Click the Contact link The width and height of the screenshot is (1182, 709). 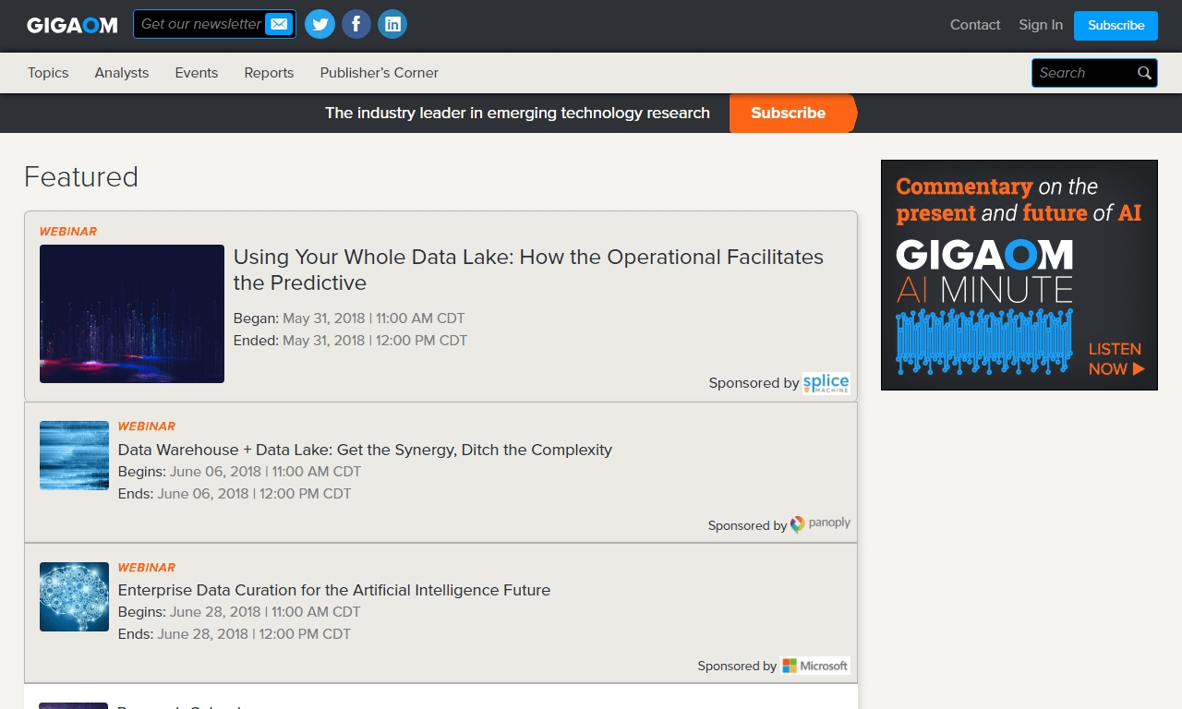point(975,25)
